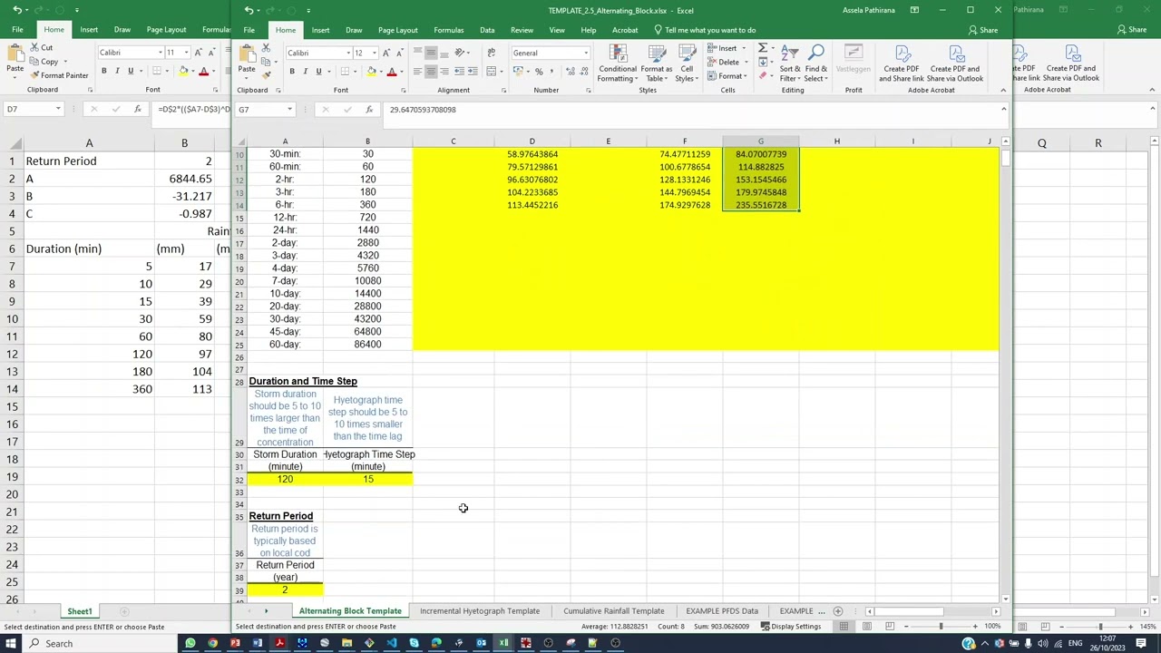This screenshot has width=1161, height=653.
Task: Click Merge & Center icon
Action: coord(491,72)
